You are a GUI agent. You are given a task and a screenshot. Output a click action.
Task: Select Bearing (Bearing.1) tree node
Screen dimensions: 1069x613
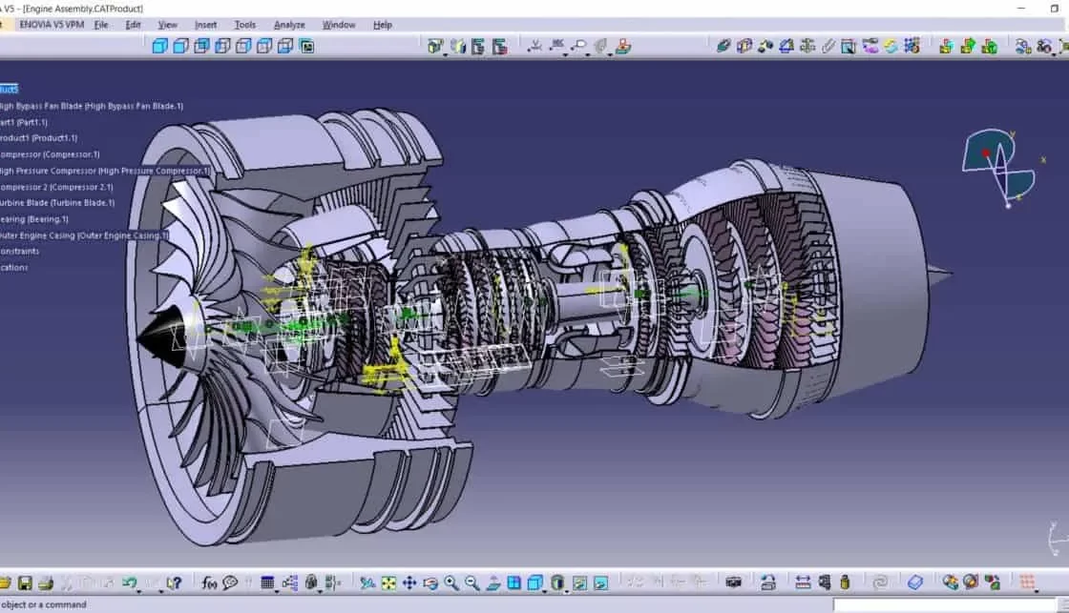tap(34, 219)
